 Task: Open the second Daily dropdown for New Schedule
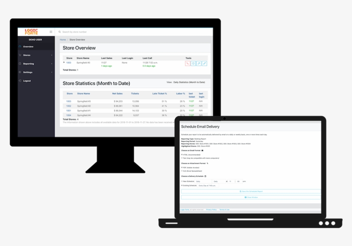click(219, 181)
